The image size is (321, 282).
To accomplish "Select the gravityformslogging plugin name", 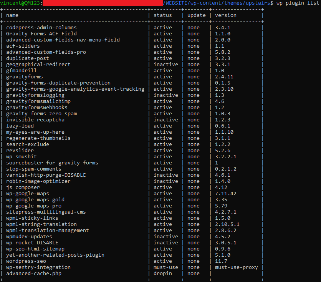I will point(35,95).
